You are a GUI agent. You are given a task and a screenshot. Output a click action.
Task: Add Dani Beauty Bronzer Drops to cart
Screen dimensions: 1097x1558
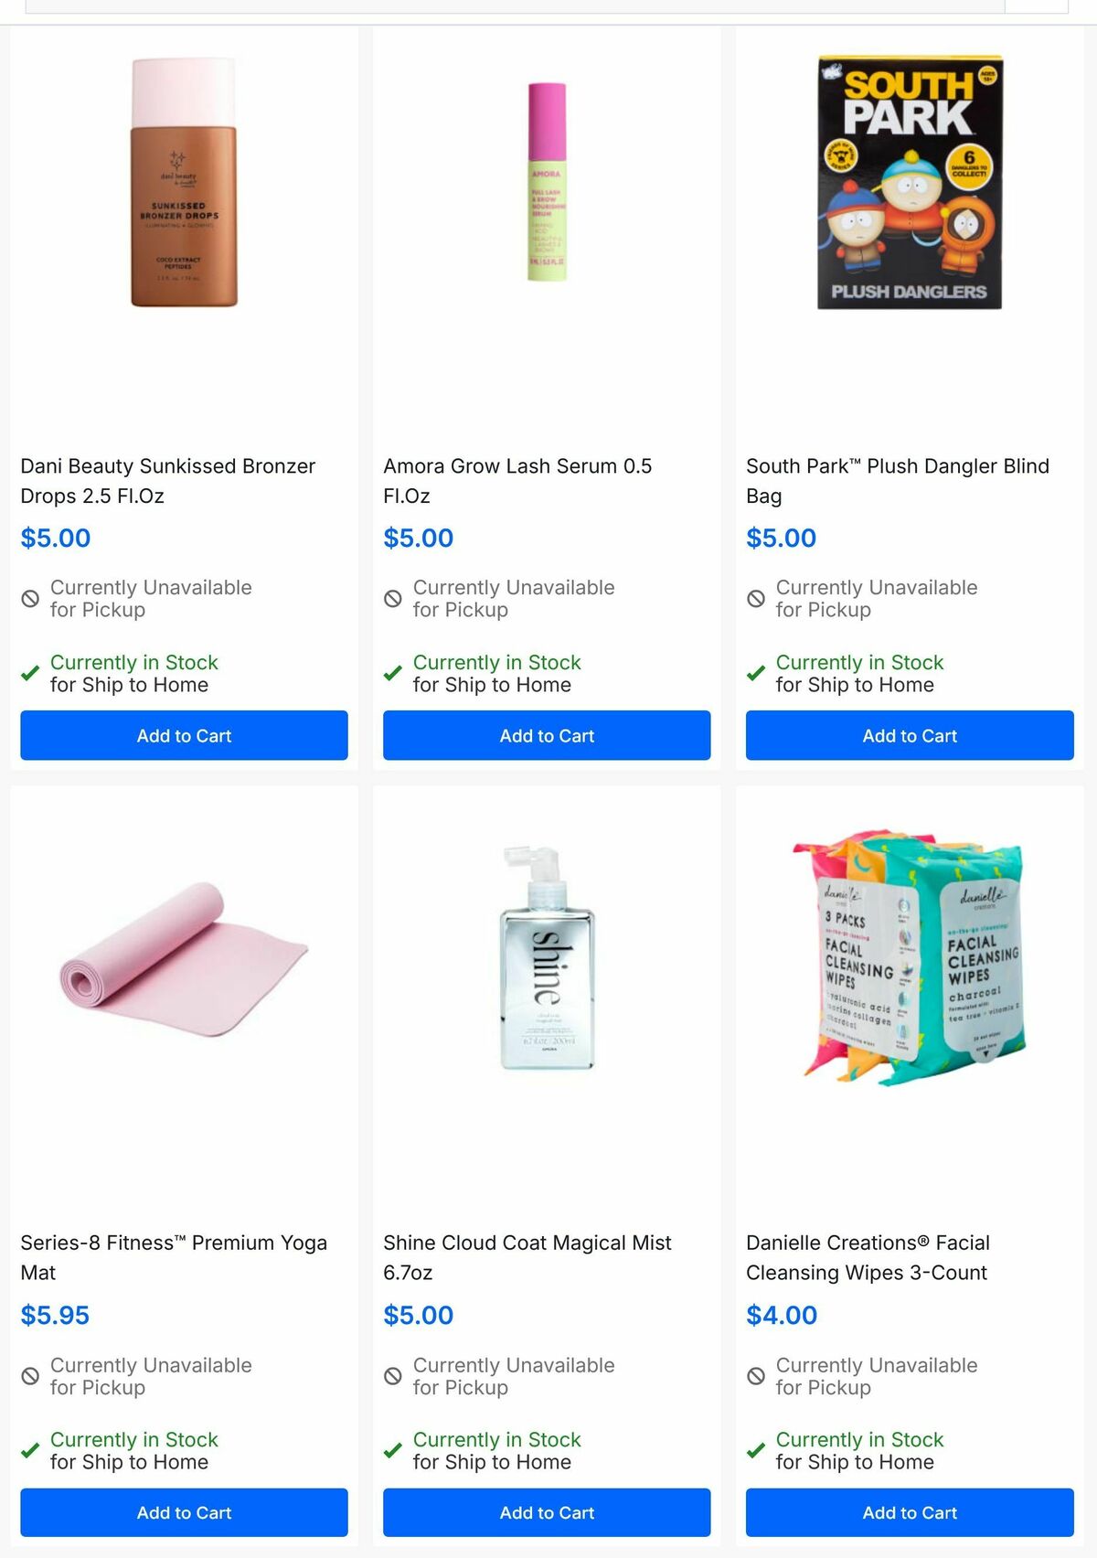pyautogui.click(x=184, y=735)
